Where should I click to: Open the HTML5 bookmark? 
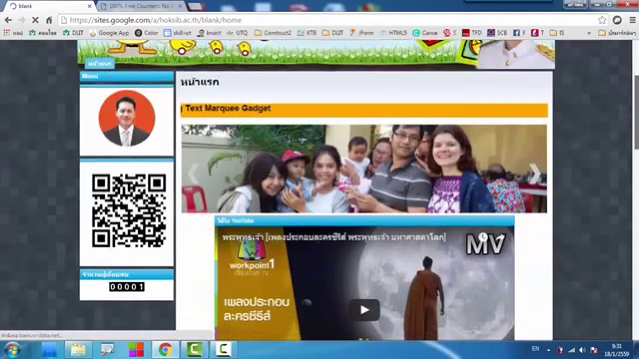pos(393,32)
